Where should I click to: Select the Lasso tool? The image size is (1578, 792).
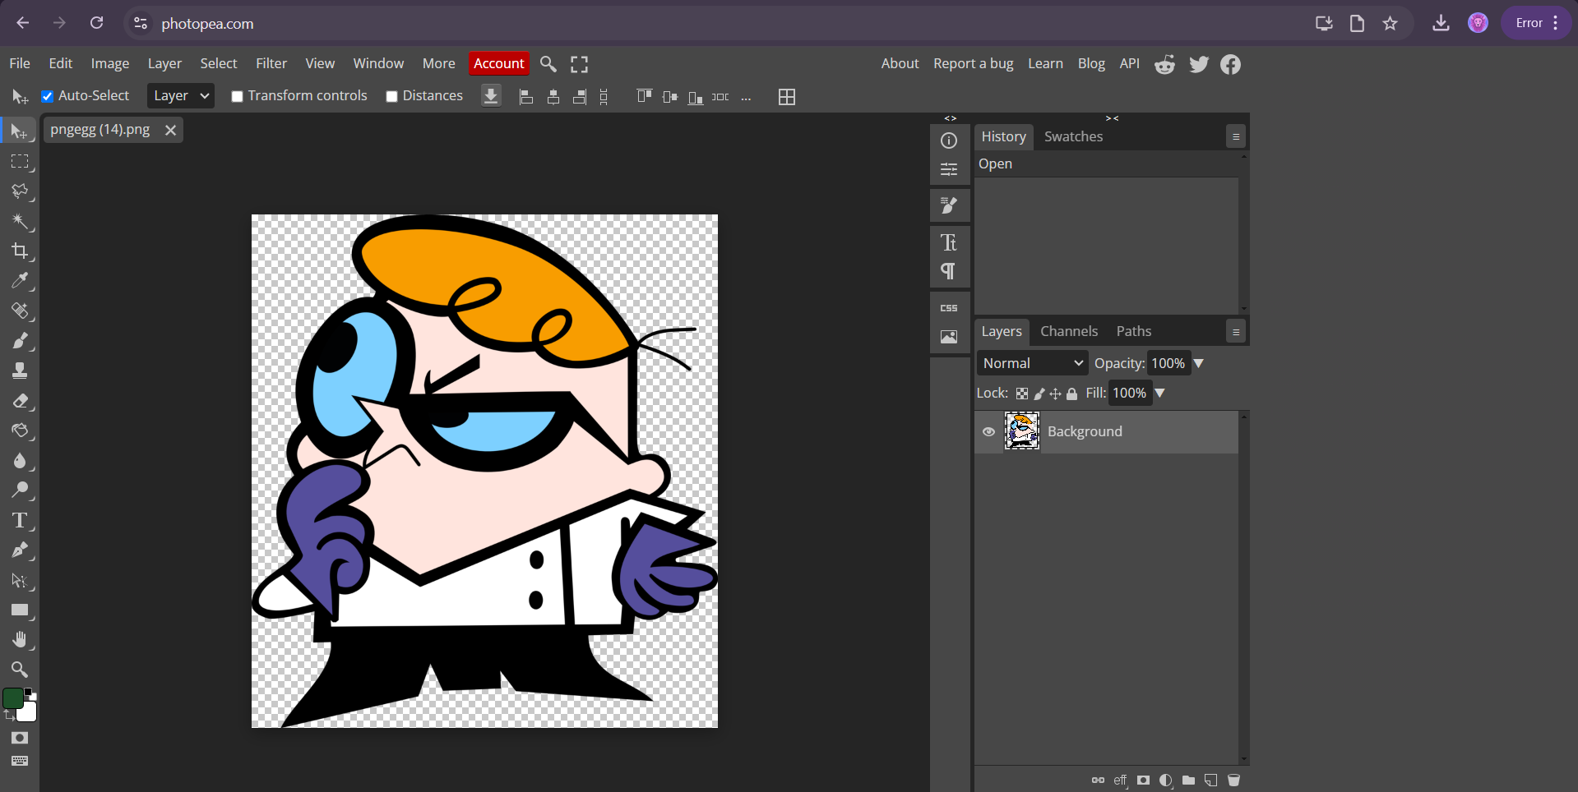pyautogui.click(x=20, y=191)
